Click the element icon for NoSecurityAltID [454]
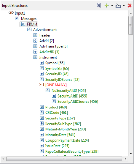134x164 pixels. click(48, 90)
